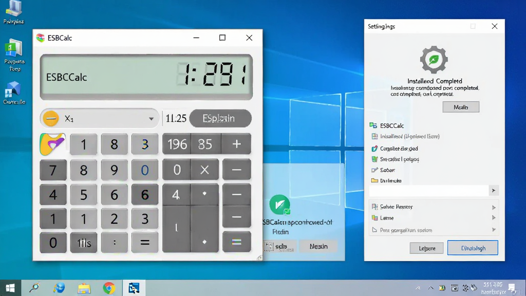Click the empty text field in Settings

click(x=429, y=191)
